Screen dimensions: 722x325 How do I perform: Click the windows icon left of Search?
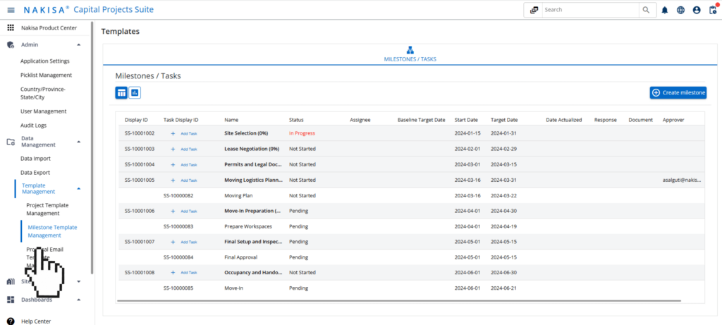534,10
